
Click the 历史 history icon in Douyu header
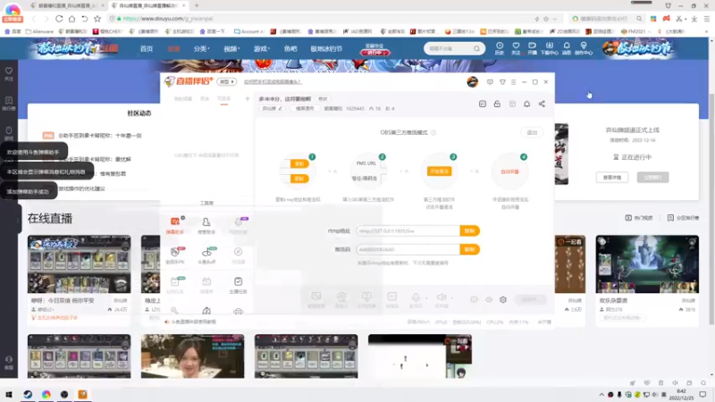click(x=500, y=48)
